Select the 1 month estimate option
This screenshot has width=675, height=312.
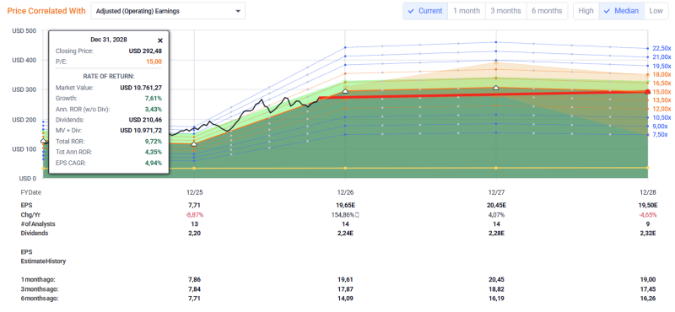click(467, 11)
